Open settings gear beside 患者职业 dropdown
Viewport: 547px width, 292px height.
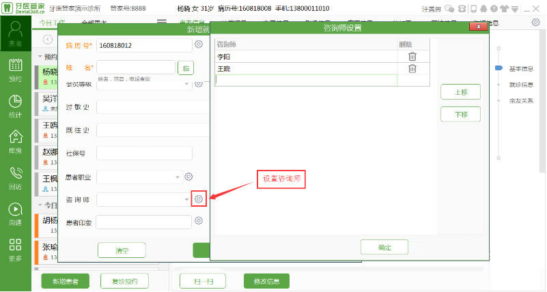(x=188, y=177)
